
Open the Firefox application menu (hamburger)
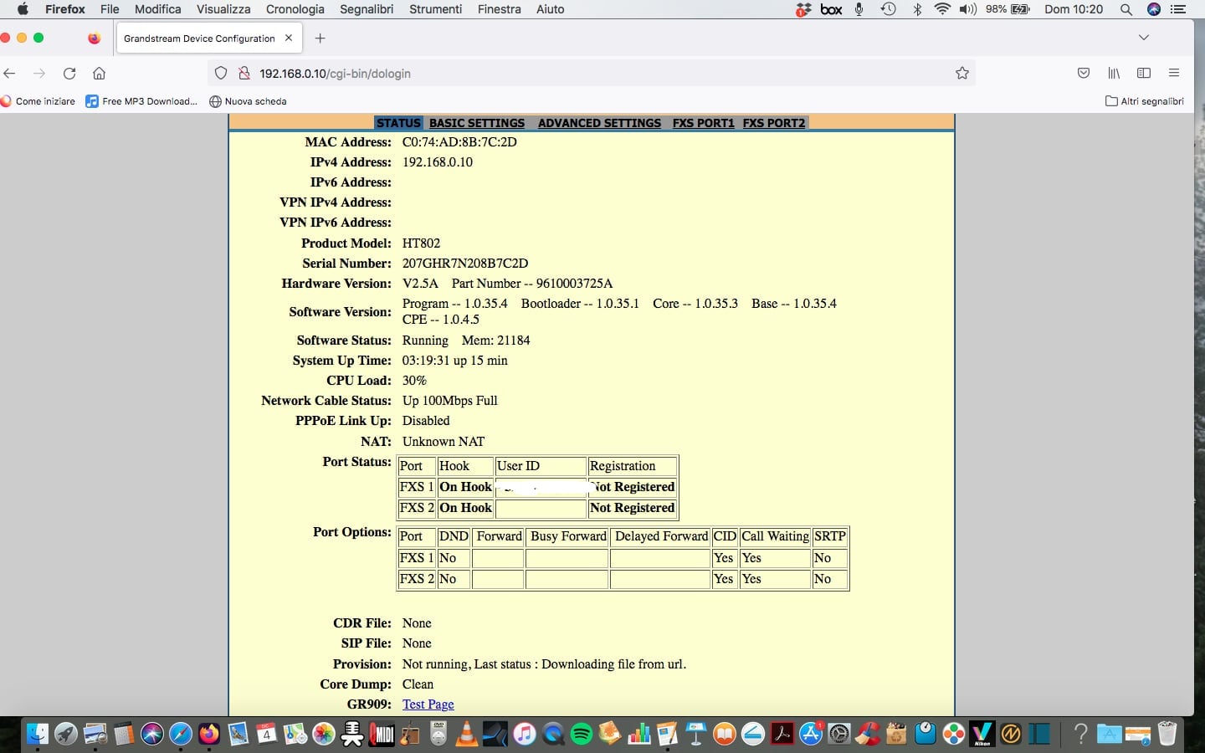click(1174, 74)
